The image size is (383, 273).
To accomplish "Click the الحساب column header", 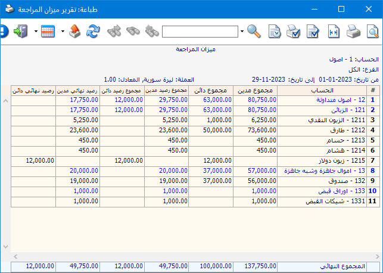I will point(322,91).
